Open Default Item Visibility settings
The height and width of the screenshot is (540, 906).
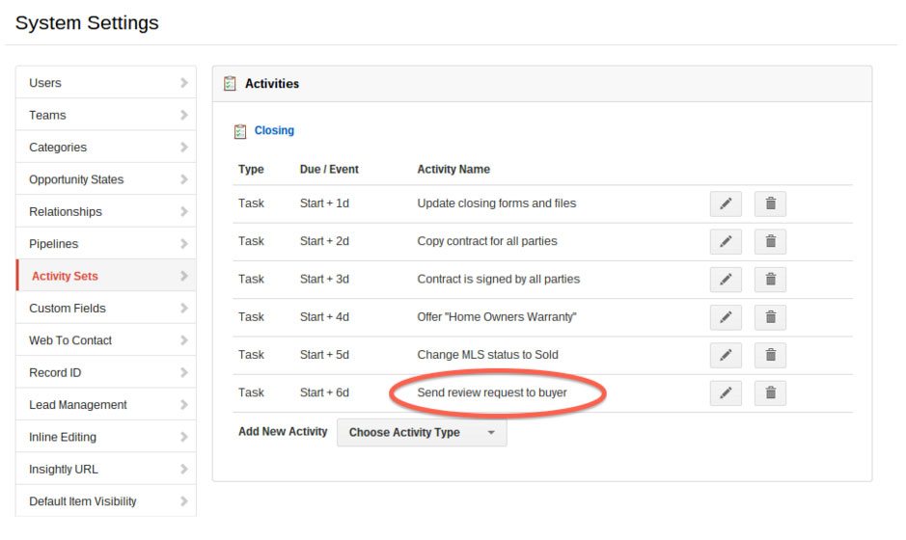[x=106, y=501]
